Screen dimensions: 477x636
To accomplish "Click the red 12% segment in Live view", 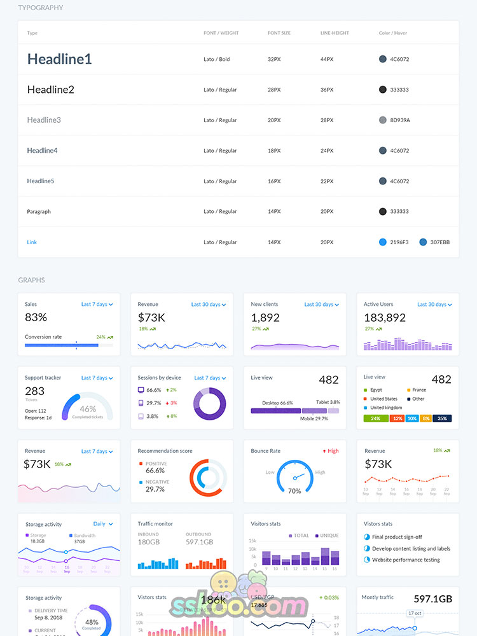I will (397, 418).
